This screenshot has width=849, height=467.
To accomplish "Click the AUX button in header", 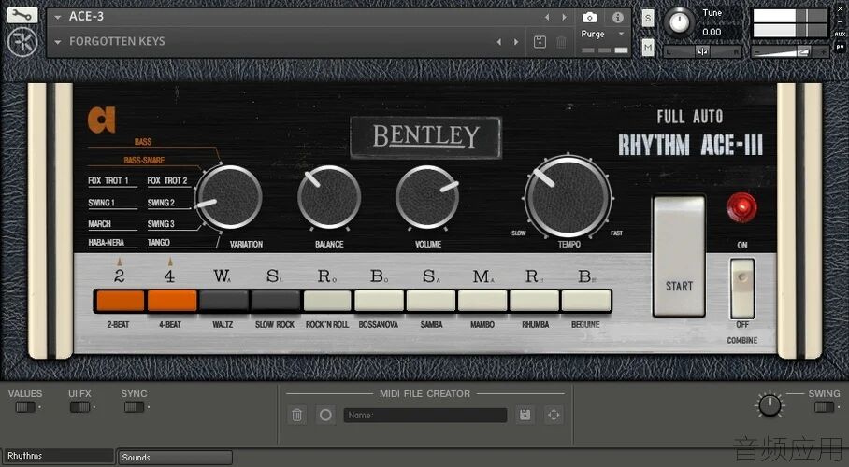I will [840, 35].
